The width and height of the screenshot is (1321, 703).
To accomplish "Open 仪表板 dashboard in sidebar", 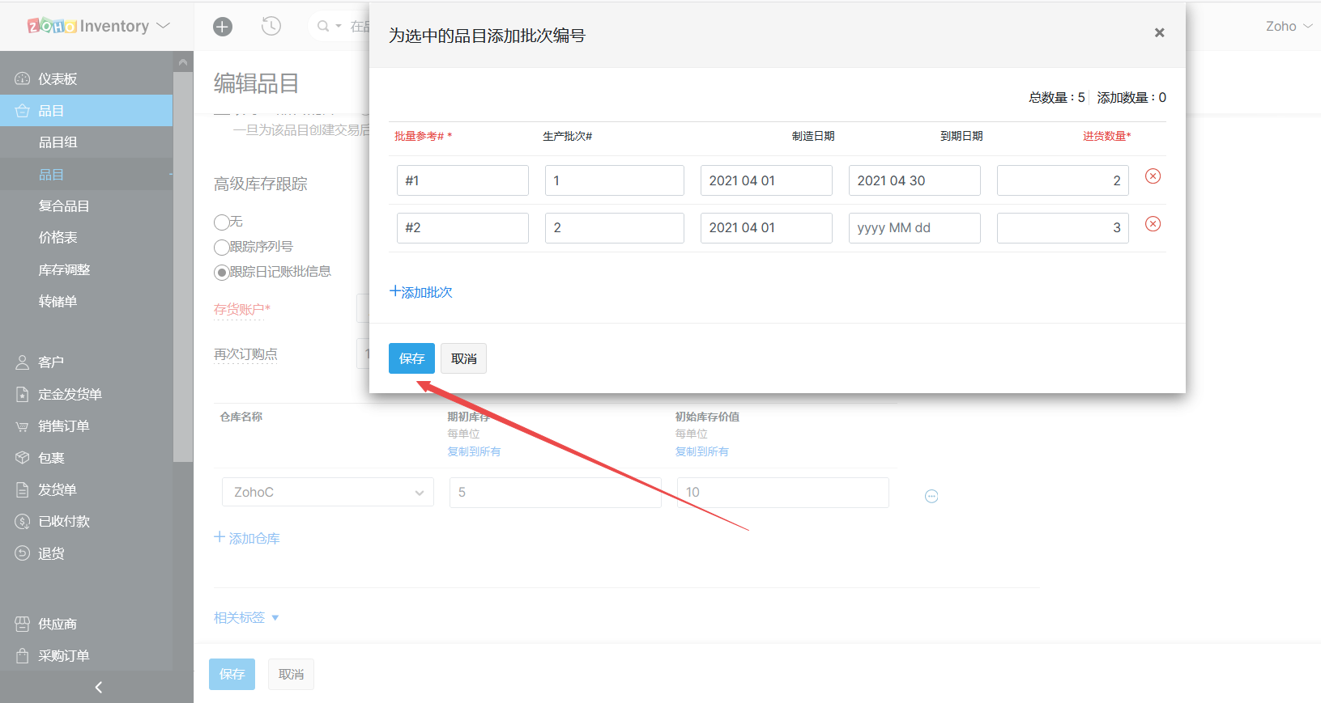I will coord(58,79).
